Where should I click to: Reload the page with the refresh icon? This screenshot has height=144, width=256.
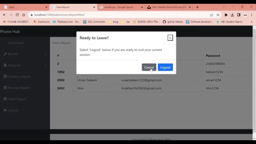[17, 15]
